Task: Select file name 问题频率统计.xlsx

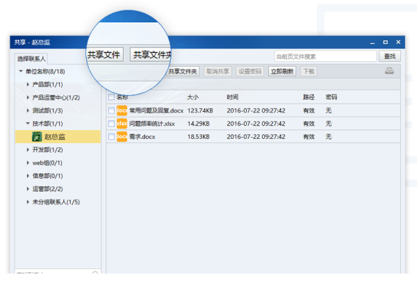Action: [152, 124]
